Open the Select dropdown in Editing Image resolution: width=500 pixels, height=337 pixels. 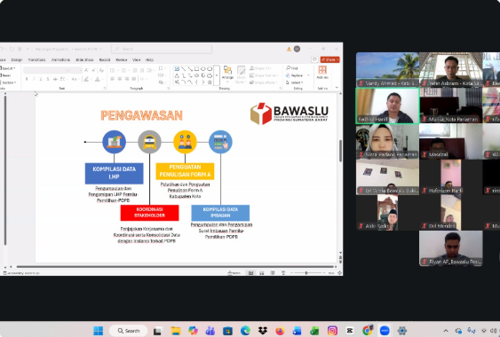(294, 82)
